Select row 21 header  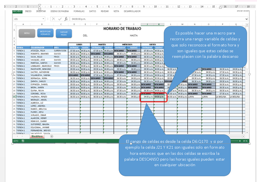[14, 97]
